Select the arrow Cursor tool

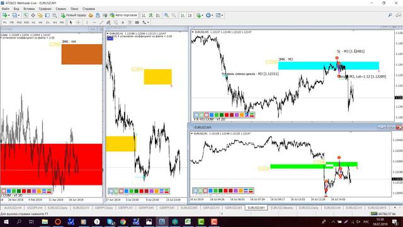[71, 23]
